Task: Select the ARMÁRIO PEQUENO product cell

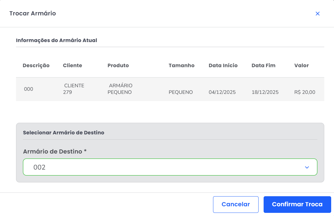Action: tap(120, 89)
